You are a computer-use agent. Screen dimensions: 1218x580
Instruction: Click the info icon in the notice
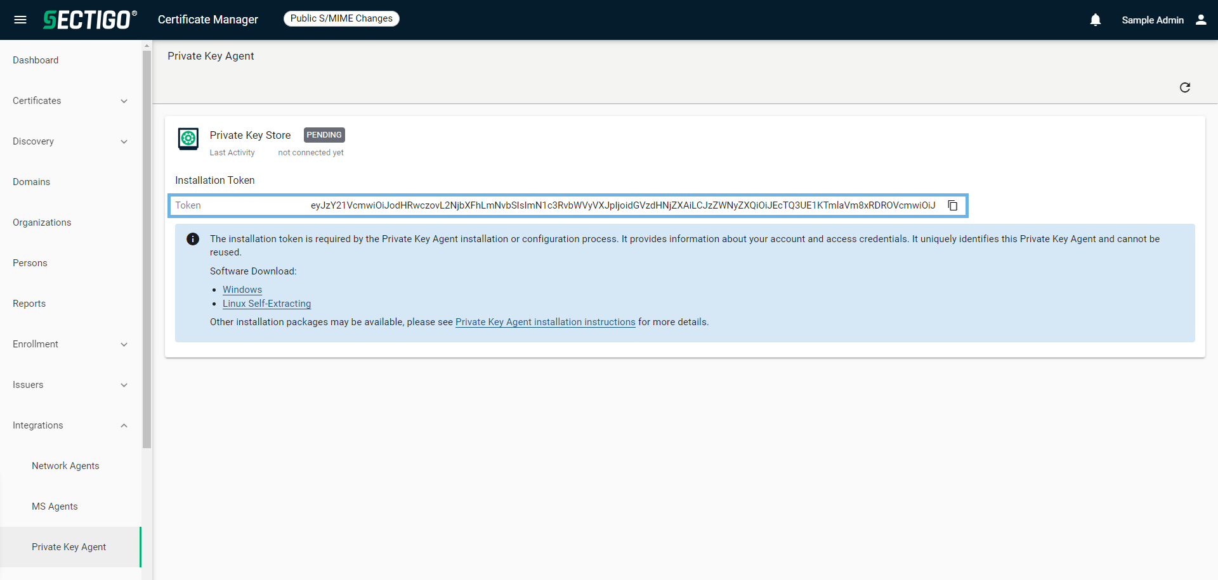pyautogui.click(x=193, y=239)
